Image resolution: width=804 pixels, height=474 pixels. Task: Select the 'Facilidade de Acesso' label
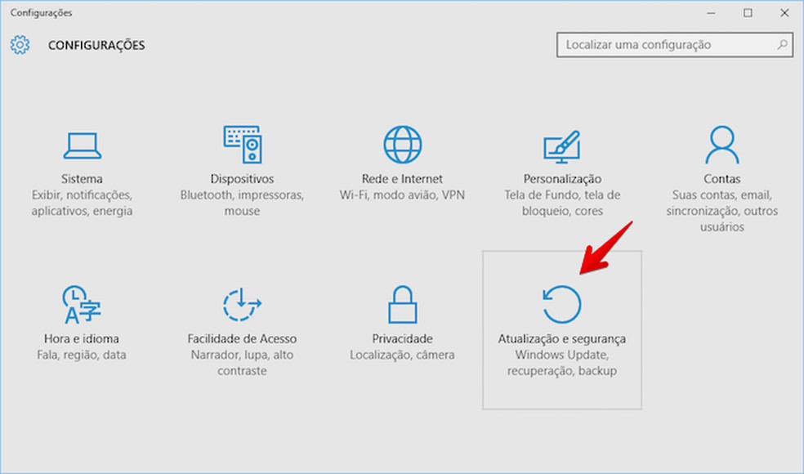pos(242,339)
